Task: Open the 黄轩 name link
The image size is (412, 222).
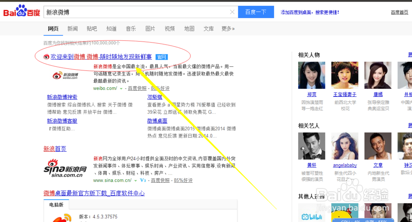Action: pyautogui.click(x=311, y=165)
